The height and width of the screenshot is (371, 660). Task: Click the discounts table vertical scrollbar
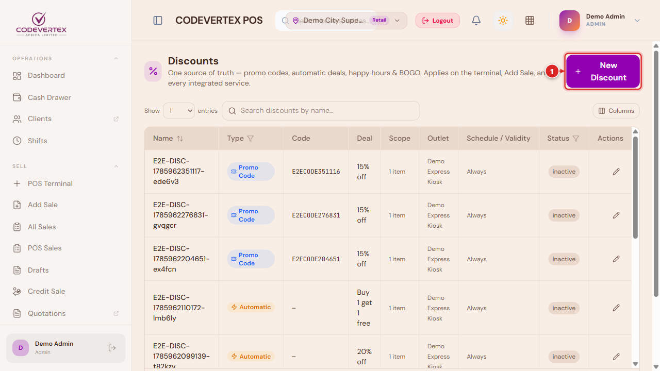tap(636, 188)
